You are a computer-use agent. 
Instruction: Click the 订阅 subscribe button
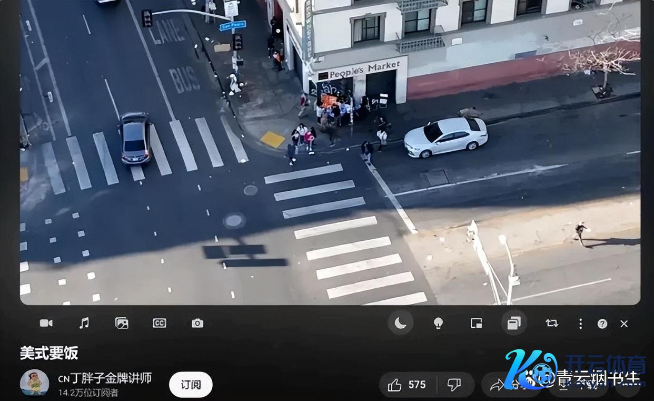(x=191, y=385)
